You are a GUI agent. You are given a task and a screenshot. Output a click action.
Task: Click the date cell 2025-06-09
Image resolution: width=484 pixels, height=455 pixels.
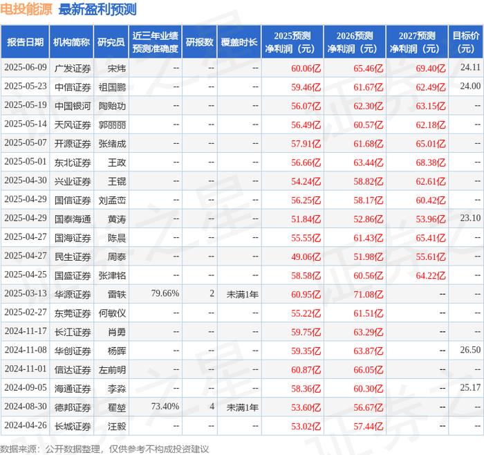[x=26, y=68]
